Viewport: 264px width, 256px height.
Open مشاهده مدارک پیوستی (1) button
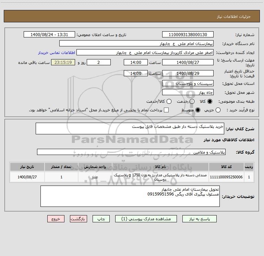(x=146, y=219)
